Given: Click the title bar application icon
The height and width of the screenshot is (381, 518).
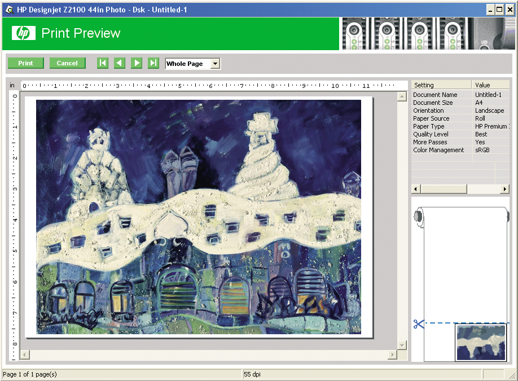Looking at the screenshot, I should tap(10, 10).
